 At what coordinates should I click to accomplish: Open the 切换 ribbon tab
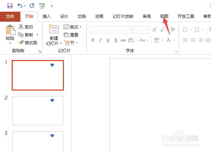click(x=82, y=16)
